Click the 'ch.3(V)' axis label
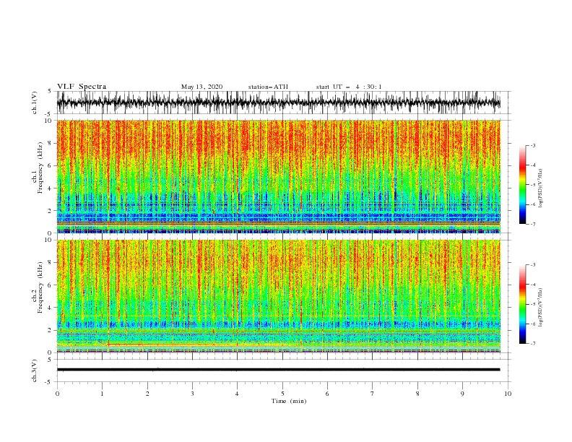The width and height of the screenshot is (572, 442). [34, 370]
